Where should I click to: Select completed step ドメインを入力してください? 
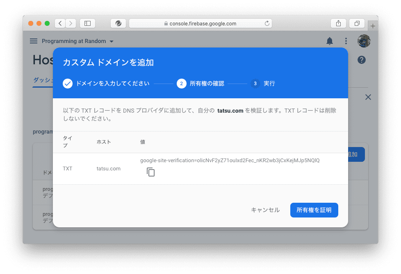[106, 84]
